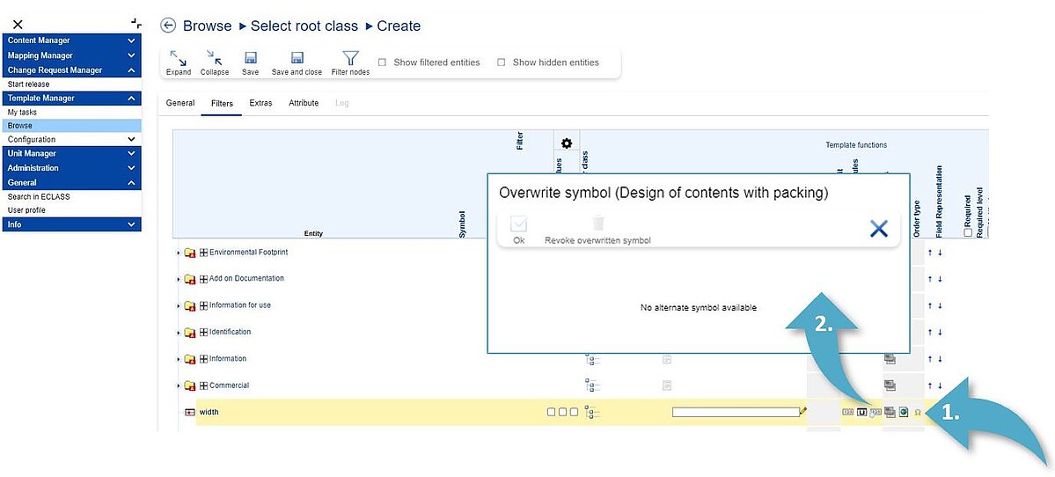Switch to the Extras tab

tap(260, 103)
